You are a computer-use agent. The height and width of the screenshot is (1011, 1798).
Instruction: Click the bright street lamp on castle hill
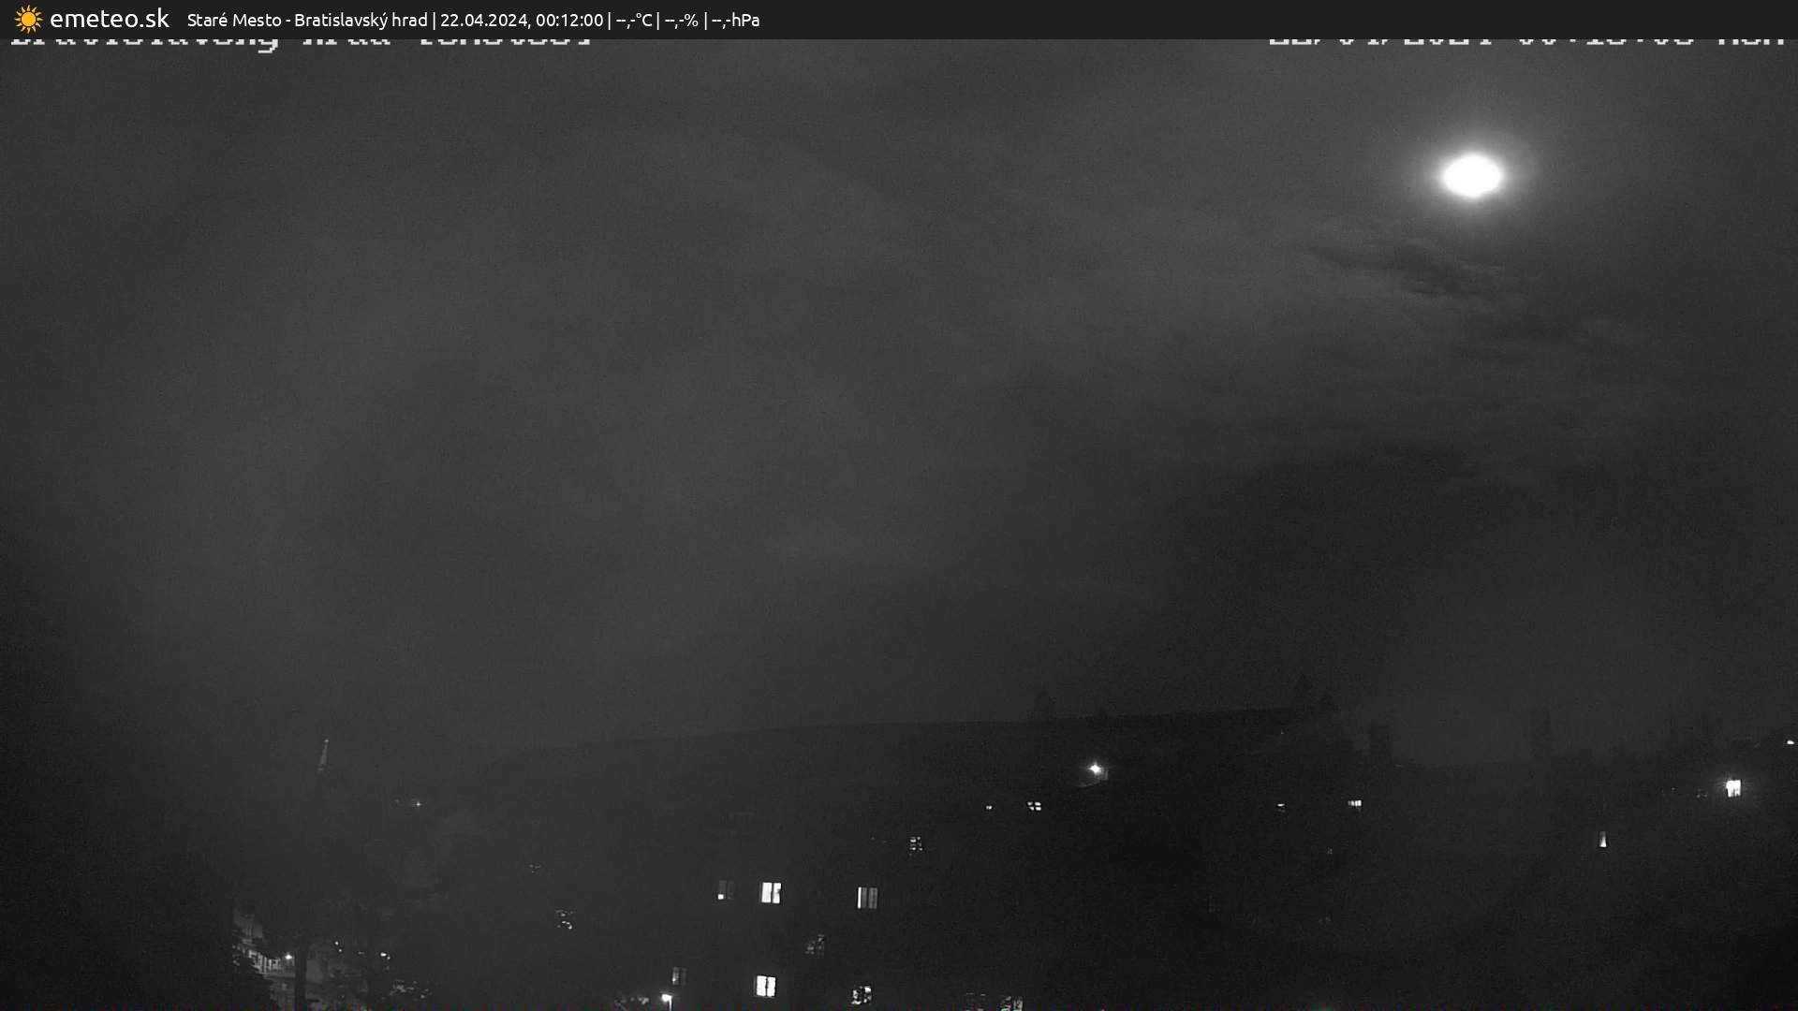tap(1095, 769)
